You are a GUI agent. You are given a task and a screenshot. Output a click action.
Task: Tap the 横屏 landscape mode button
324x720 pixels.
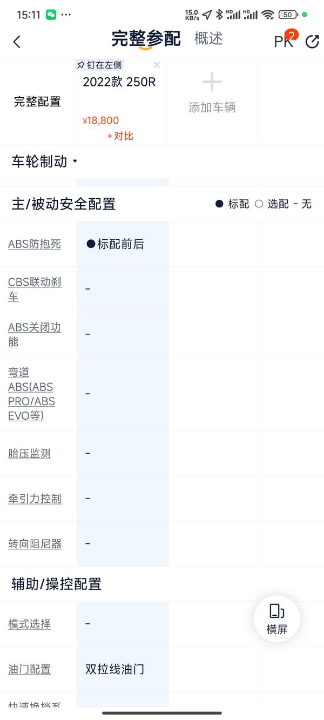click(276, 619)
